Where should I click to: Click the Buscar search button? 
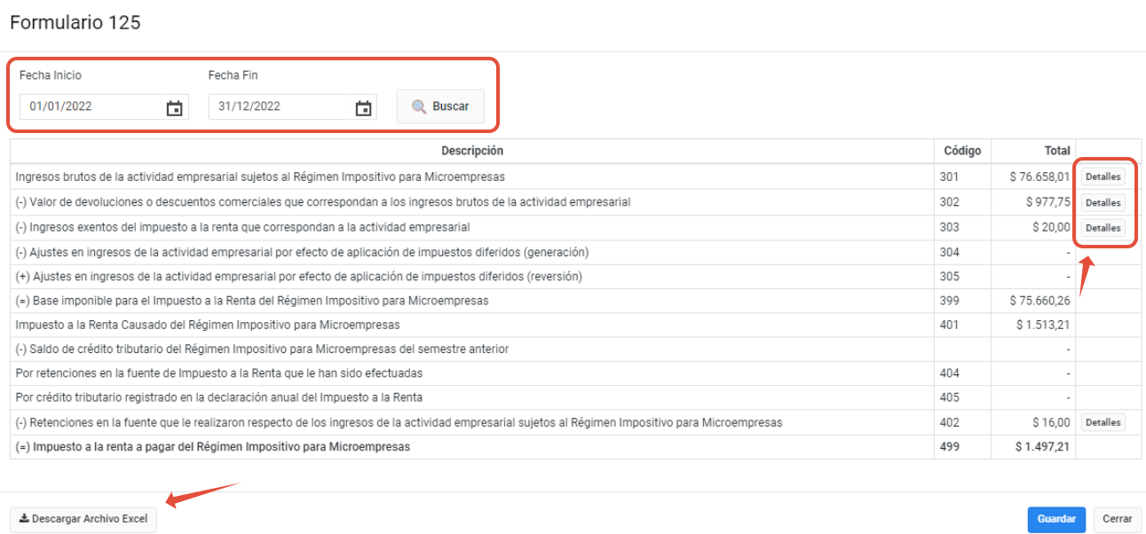(x=440, y=106)
